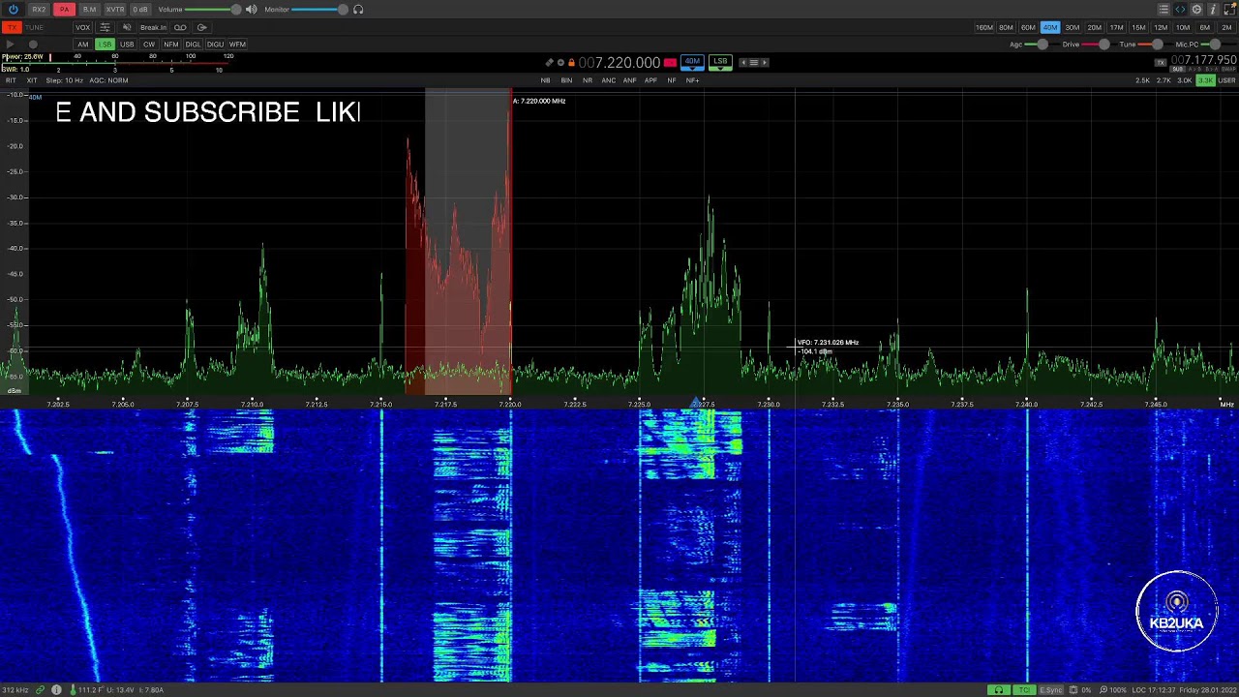Screen dimensions: 1239x697
Task: Click the play button icon
Action: tap(10, 45)
